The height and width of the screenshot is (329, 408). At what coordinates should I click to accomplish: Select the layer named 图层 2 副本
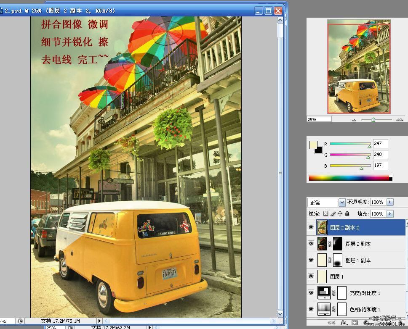pos(358,244)
